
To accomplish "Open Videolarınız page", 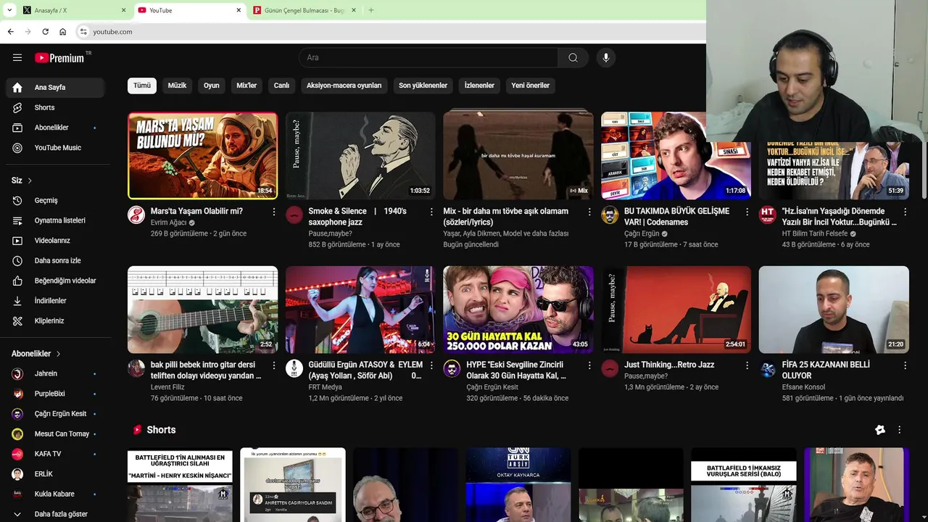I will point(55,241).
